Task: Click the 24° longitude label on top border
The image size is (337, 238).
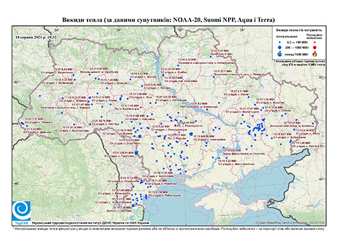Action: point(57,30)
